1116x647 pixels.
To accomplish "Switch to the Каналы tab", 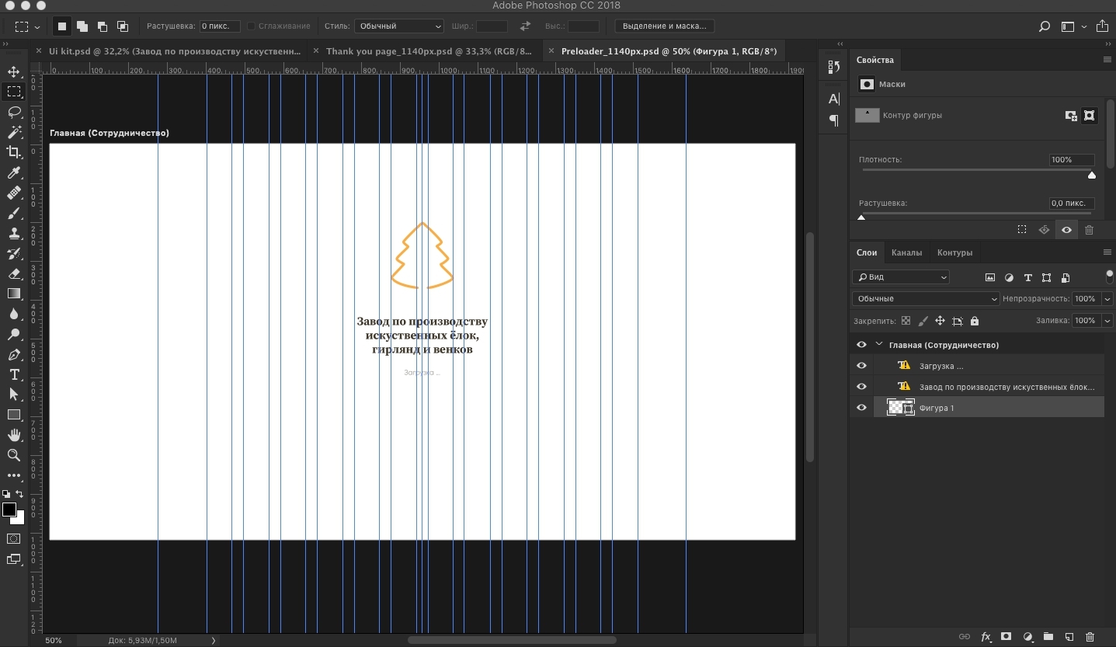I will [906, 252].
